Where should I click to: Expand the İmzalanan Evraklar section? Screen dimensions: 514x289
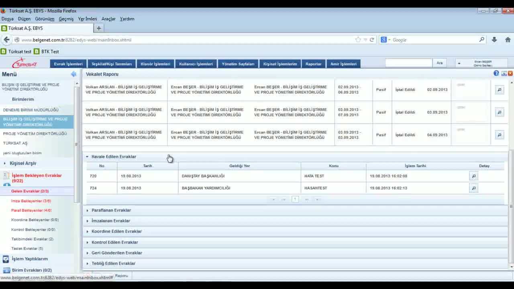(110, 221)
